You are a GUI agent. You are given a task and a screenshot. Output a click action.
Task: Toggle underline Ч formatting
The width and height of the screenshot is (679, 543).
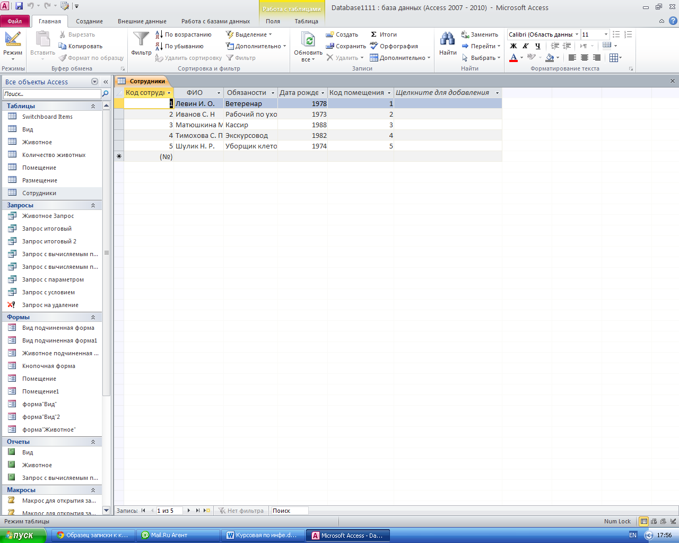(x=537, y=46)
